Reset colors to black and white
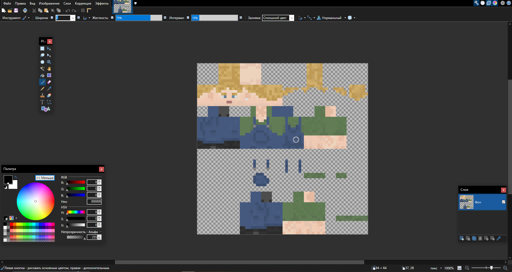 pyautogui.click(x=5, y=187)
